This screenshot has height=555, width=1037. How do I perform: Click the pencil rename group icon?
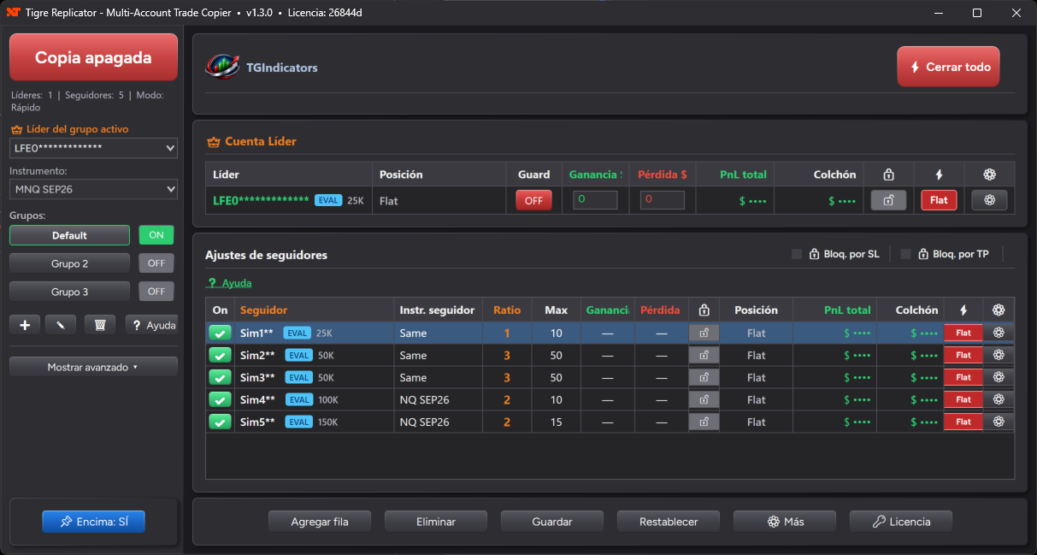pos(62,325)
